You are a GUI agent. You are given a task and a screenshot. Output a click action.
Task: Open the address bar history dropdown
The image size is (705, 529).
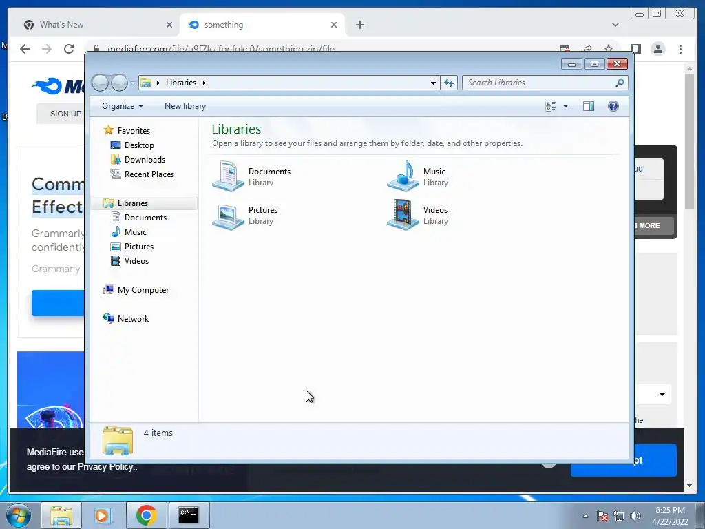(x=433, y=83)
